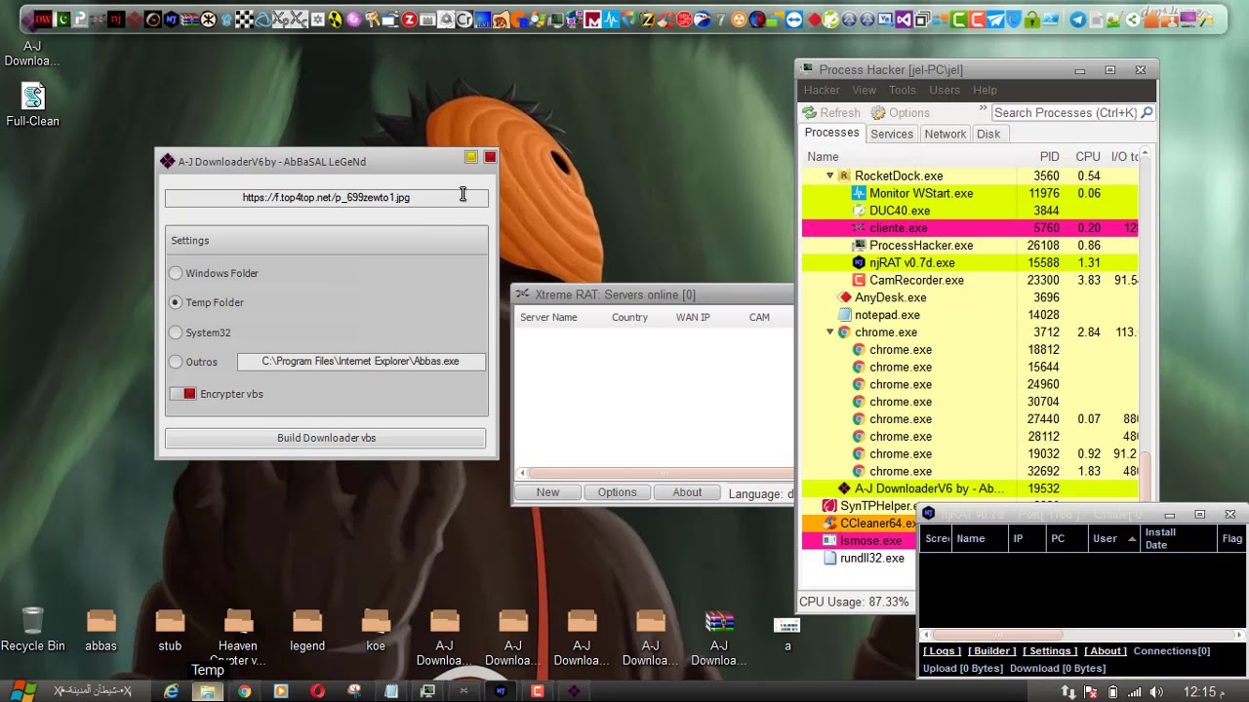Collapse the RocketDock.exe process tree

point(830,175)
